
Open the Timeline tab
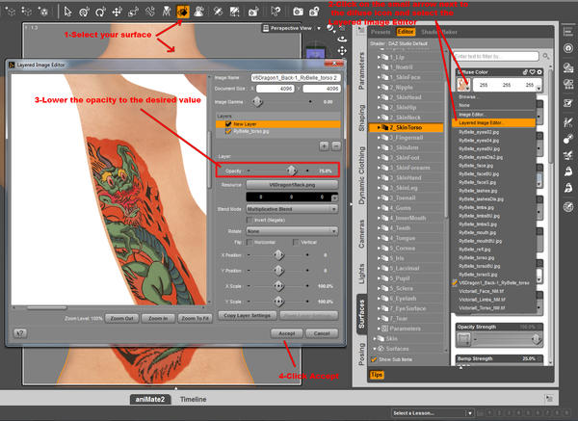(194, 399)
